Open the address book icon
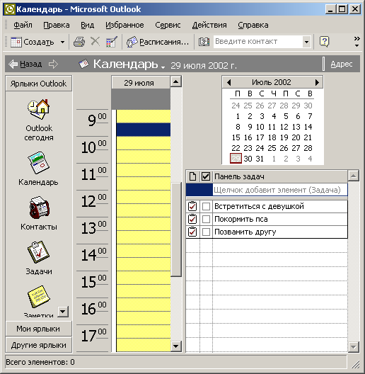This screenshot has width=365, height=374. click(x=204, y=42)
